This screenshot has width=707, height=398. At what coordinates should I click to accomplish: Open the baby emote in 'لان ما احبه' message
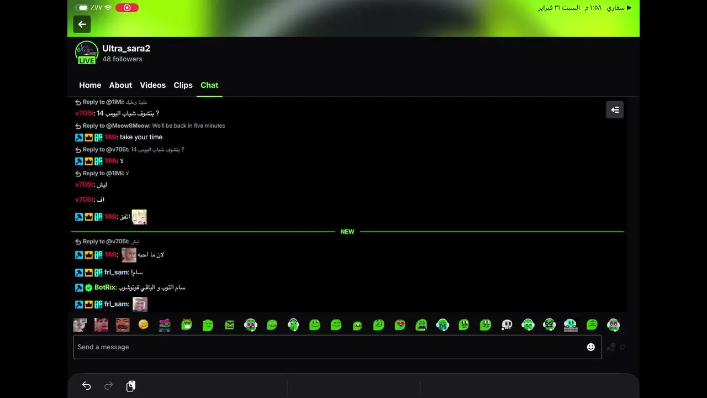[129, 255]
